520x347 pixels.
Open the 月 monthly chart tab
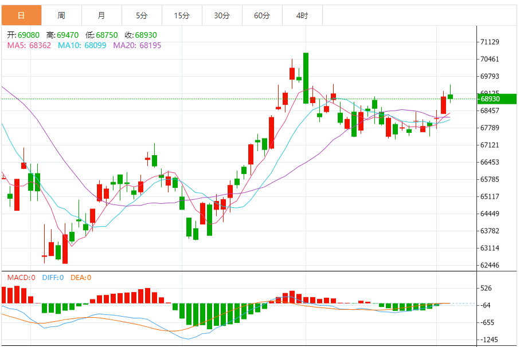pos(102,15)
